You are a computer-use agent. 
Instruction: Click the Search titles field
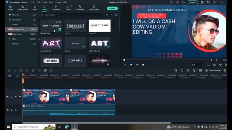click(72, 15)
